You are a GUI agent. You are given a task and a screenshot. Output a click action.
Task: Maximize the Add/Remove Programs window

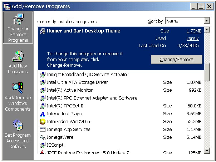click(x=201, y=6)
